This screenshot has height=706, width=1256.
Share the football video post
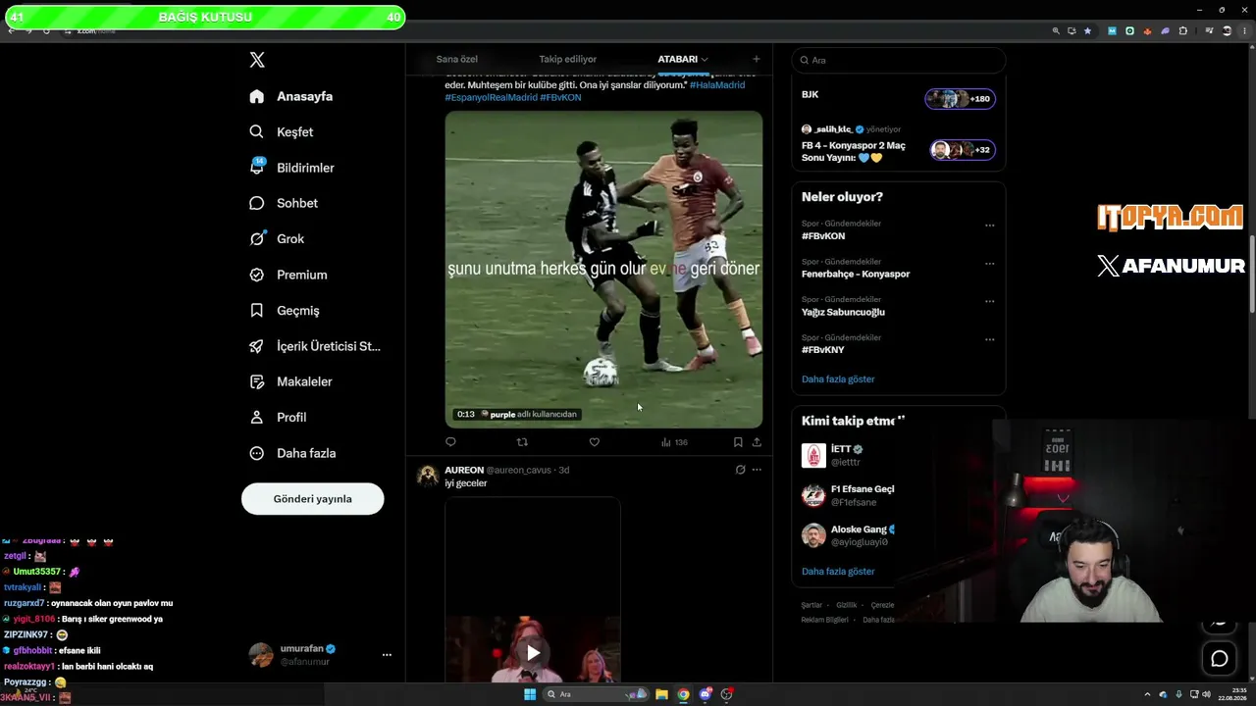pos(757,442)
